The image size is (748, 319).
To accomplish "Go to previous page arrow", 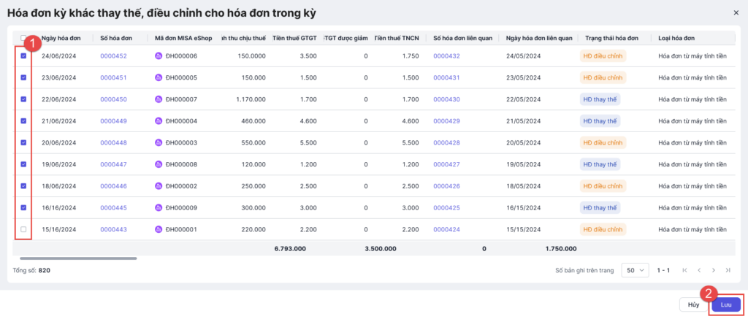I will click(x=699, y=270).
